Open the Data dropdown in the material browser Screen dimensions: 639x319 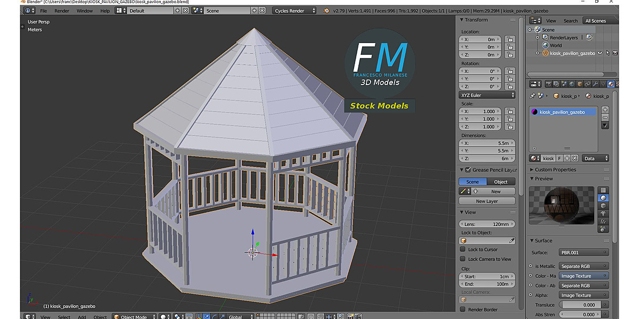click(595, 158)
